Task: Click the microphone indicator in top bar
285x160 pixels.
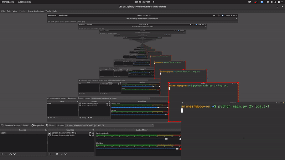Action: pyautogui.click(x=275, y=2)
